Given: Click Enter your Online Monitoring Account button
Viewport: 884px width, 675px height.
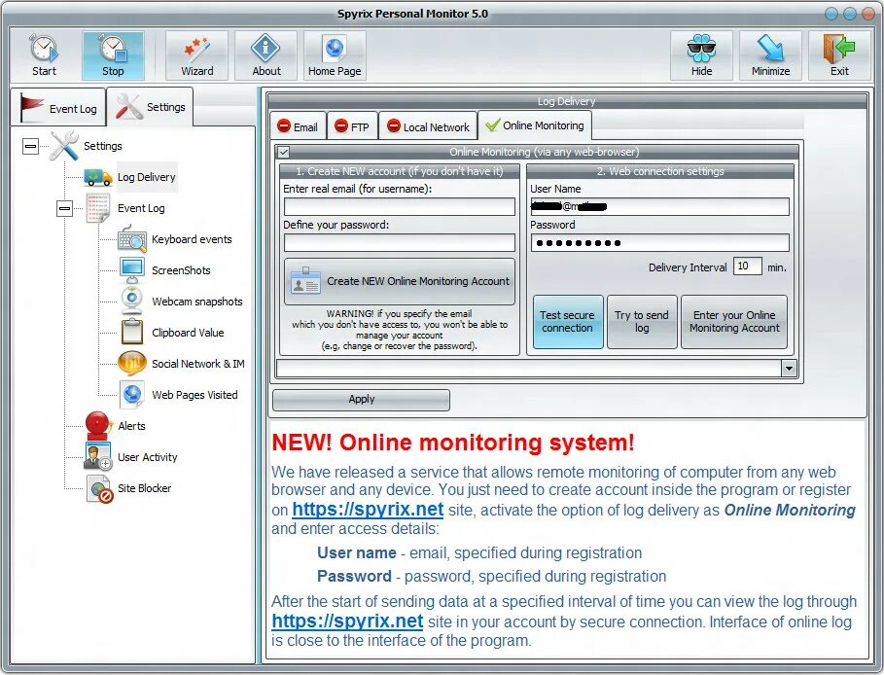Looking at the screenshot, I should click(x=734, y=321).
